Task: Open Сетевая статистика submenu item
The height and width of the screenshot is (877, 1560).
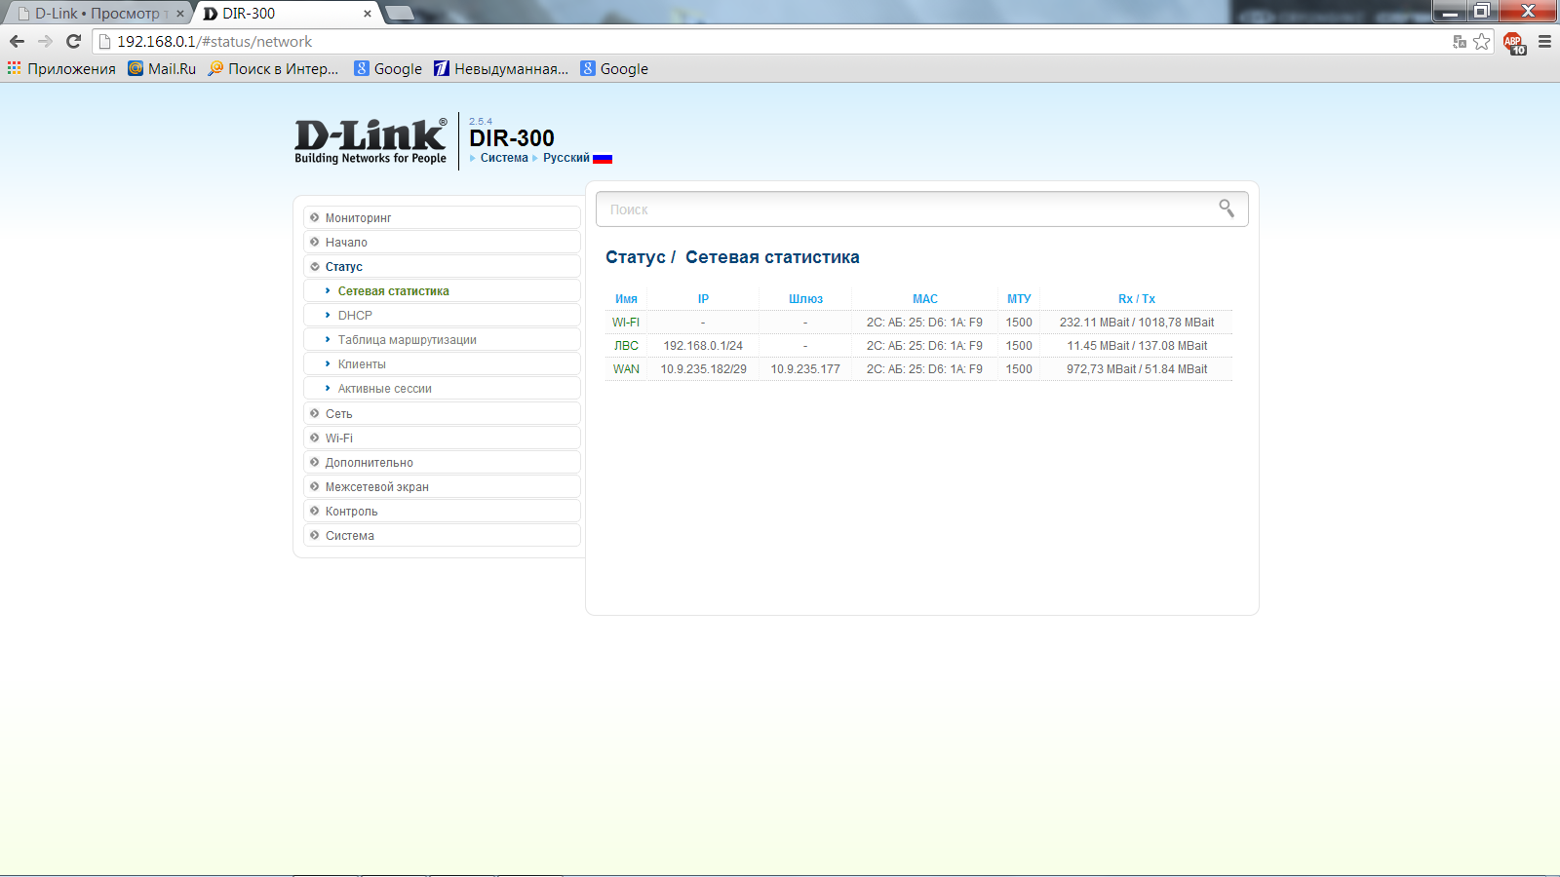Action: point(443,290)
